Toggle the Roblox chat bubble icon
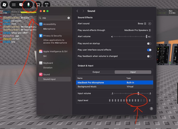 coord(21,5)
